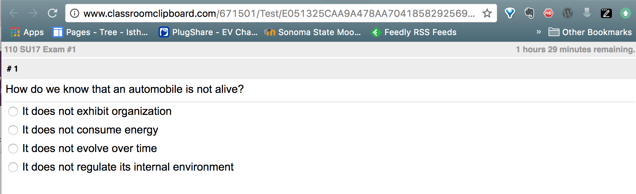This screenshot has width=636, height=194.
Task: Open the Apps bookmarks shortcut
Action: click(27, 32)
